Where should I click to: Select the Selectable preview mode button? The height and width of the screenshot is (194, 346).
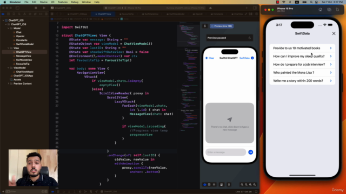[209, 184]
